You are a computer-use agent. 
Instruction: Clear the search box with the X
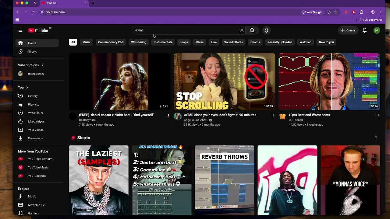click(242, 30)
